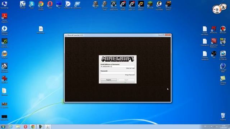Viewport: 230px width, 129px height.
Task: Launch Bandicam from the desktop
Action: coord(223,30)
